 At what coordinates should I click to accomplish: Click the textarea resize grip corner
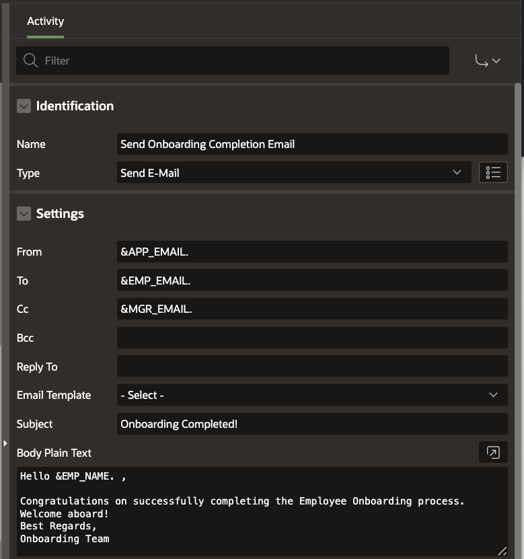click(502, 551)
